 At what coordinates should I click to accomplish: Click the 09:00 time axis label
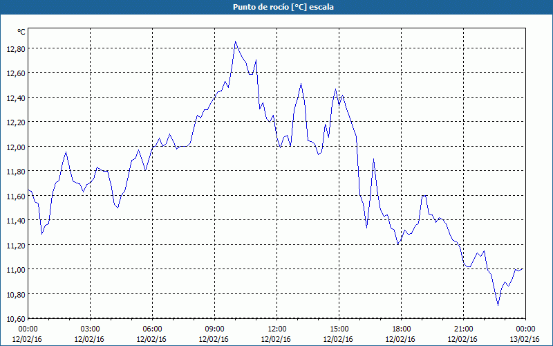pos(214,329)
